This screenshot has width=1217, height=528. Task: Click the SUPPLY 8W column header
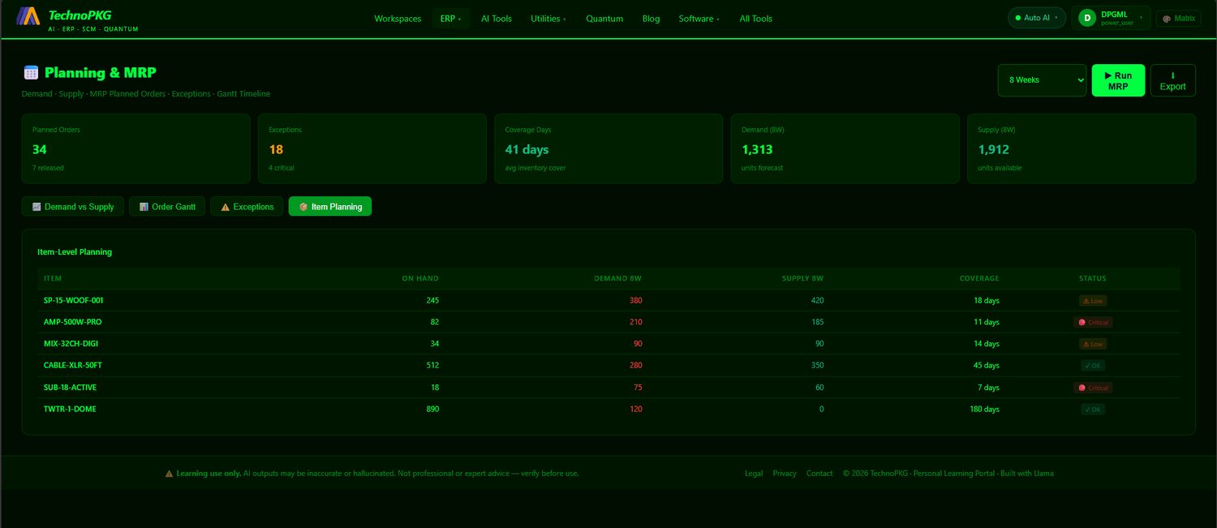pos(802,278)
